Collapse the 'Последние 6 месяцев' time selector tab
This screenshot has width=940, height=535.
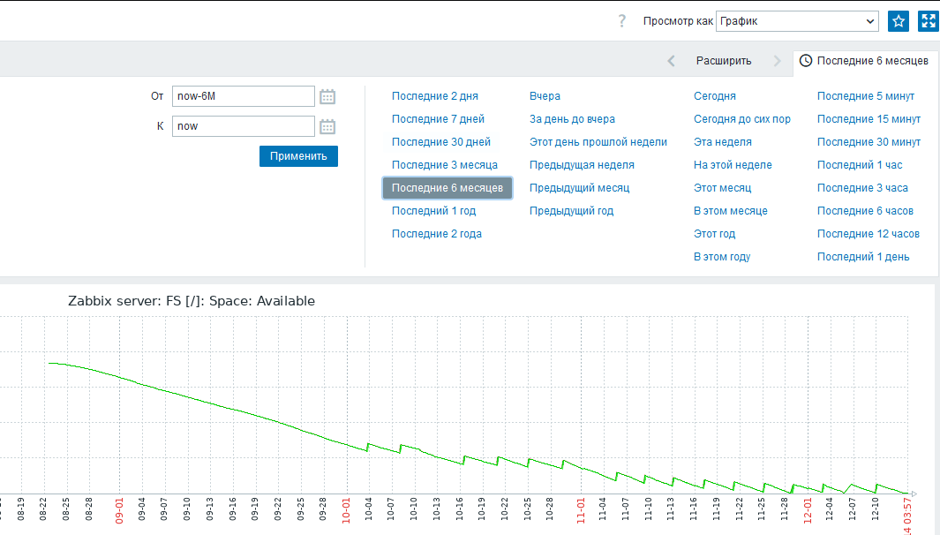coord(864,61)
